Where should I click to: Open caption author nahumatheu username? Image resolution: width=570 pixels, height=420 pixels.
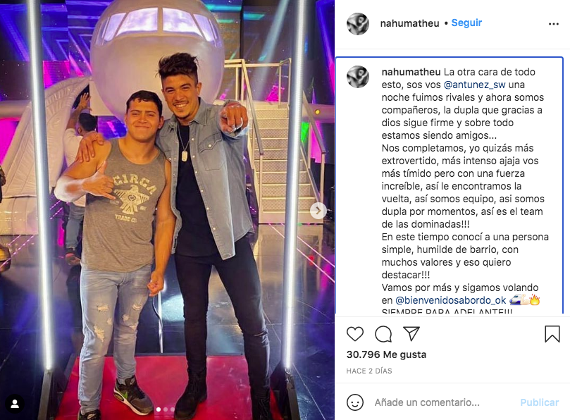[x=411, y=72]
